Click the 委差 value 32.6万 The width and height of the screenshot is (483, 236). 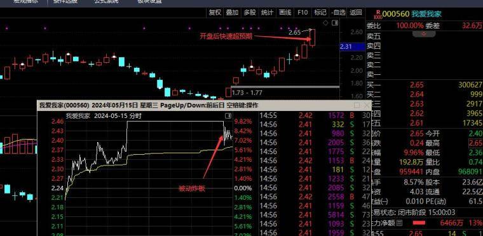coord(472,26)
